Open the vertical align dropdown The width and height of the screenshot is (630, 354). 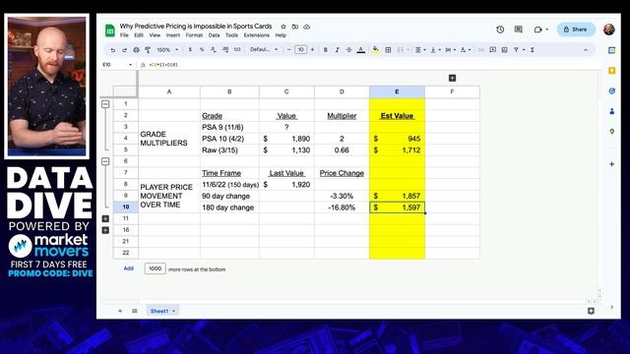435,50
